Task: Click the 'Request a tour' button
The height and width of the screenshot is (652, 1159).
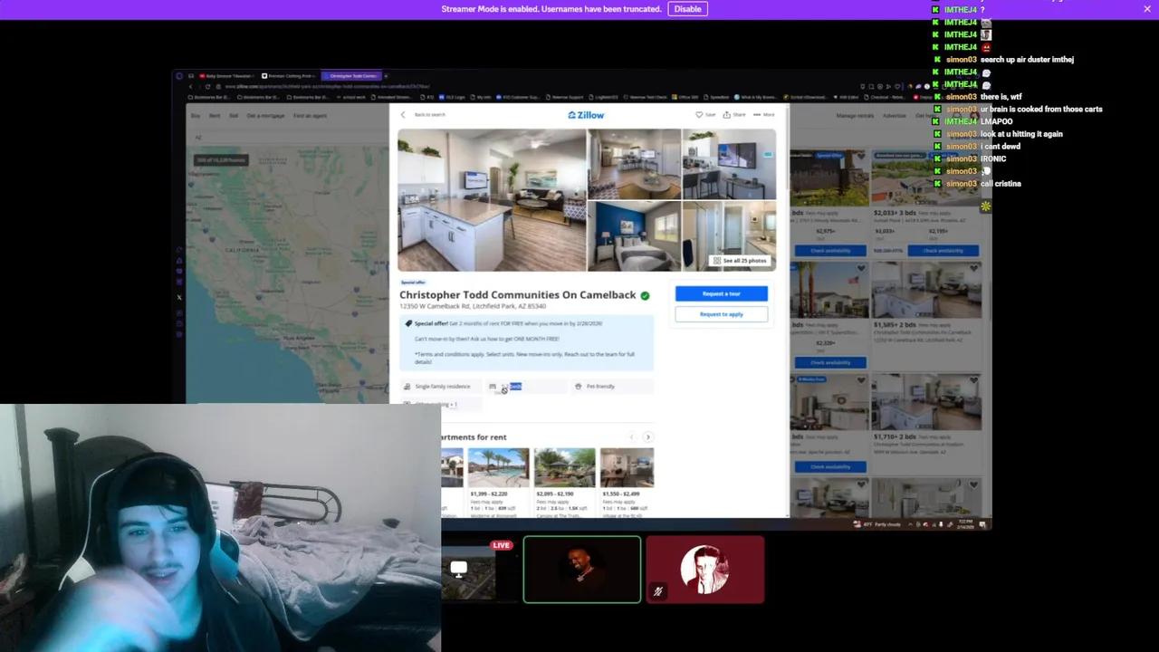Action: (721, 293)
